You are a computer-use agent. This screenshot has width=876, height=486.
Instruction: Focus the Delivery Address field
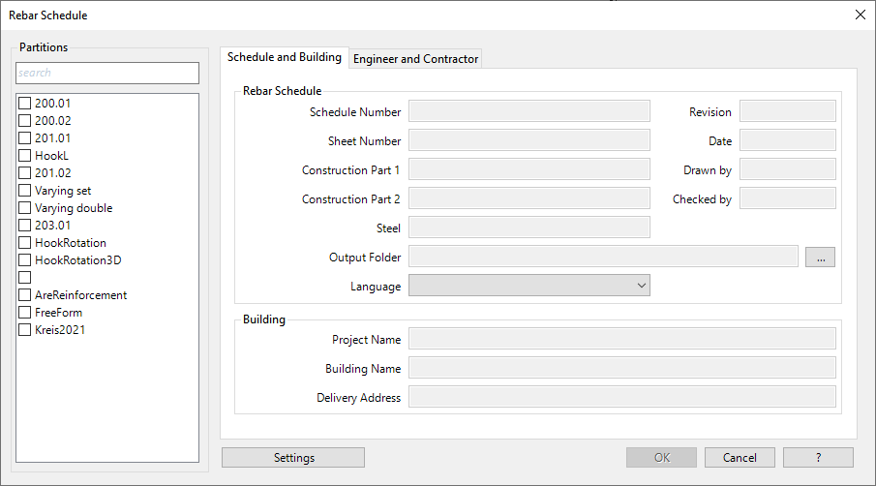(622, 397)
